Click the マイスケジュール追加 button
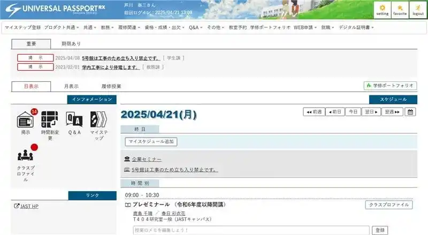This screenshot has height=235, width=428. pos(151,142)
